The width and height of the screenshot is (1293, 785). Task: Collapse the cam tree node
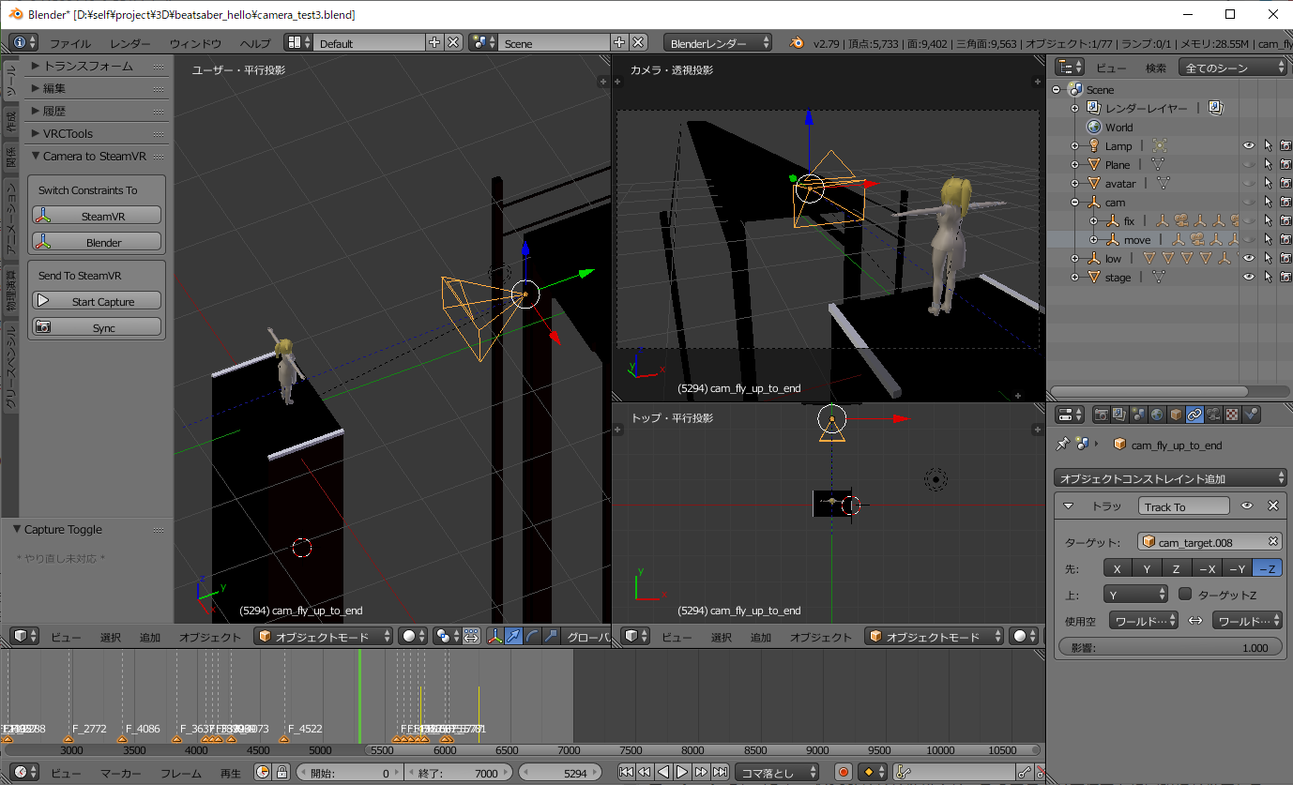[1075, 202]
